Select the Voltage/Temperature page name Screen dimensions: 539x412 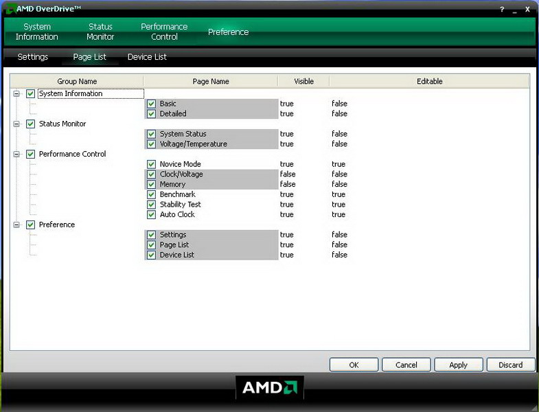(x=194, y=144)
